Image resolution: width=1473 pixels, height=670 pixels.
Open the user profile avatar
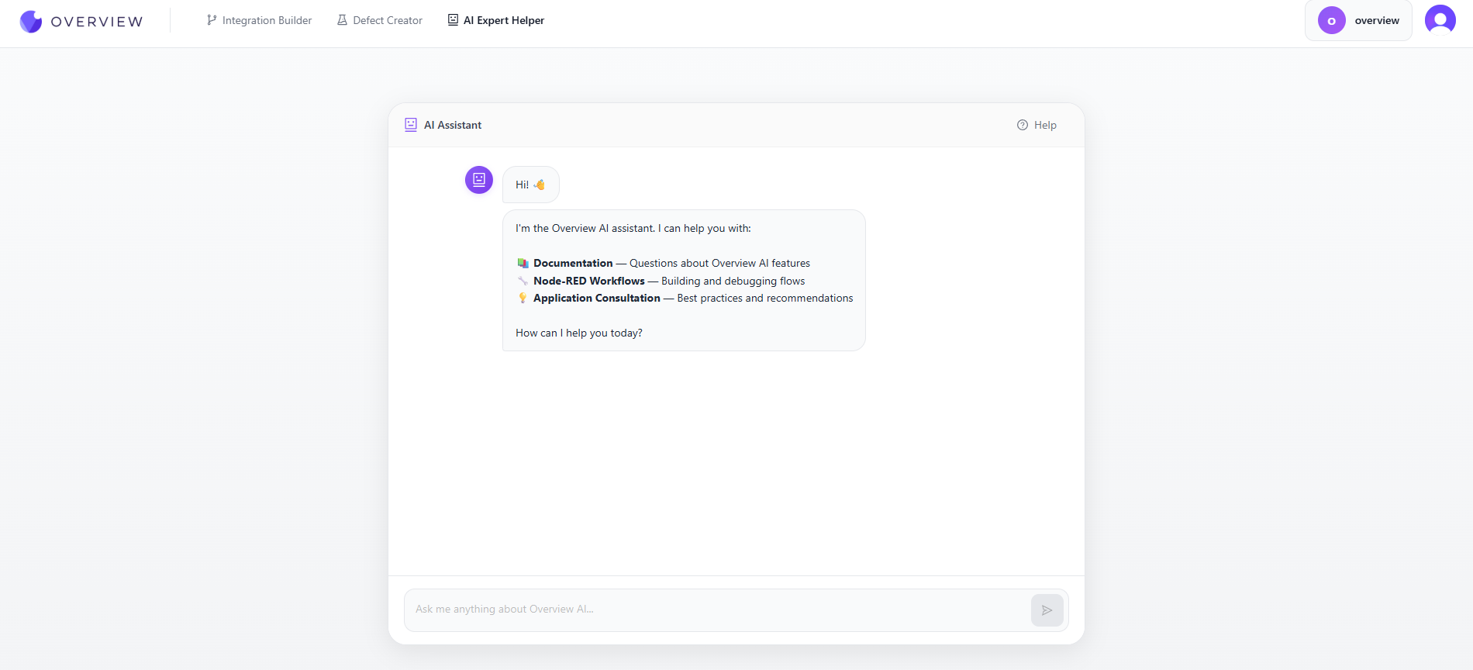[1440, 20]
